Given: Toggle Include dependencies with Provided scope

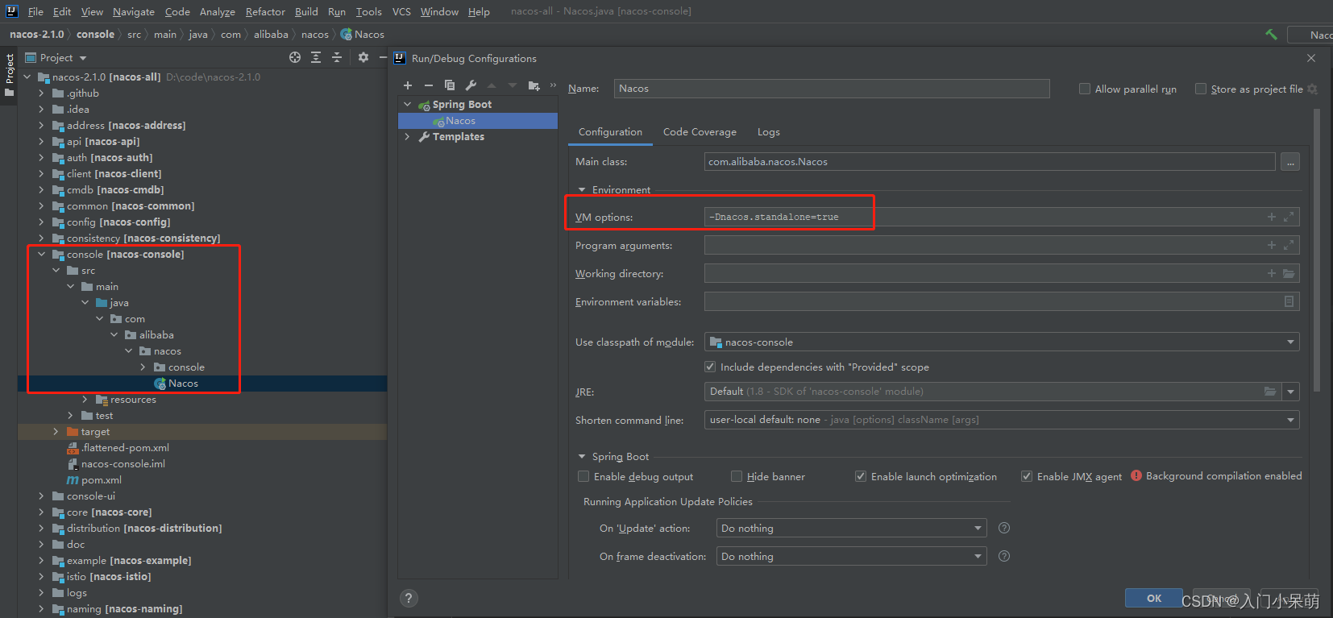Looking at the screenshot, I should click(710, 367).
